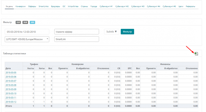
Task: Open the 2018-03-09 date link
Action: [x=11, y=89]
